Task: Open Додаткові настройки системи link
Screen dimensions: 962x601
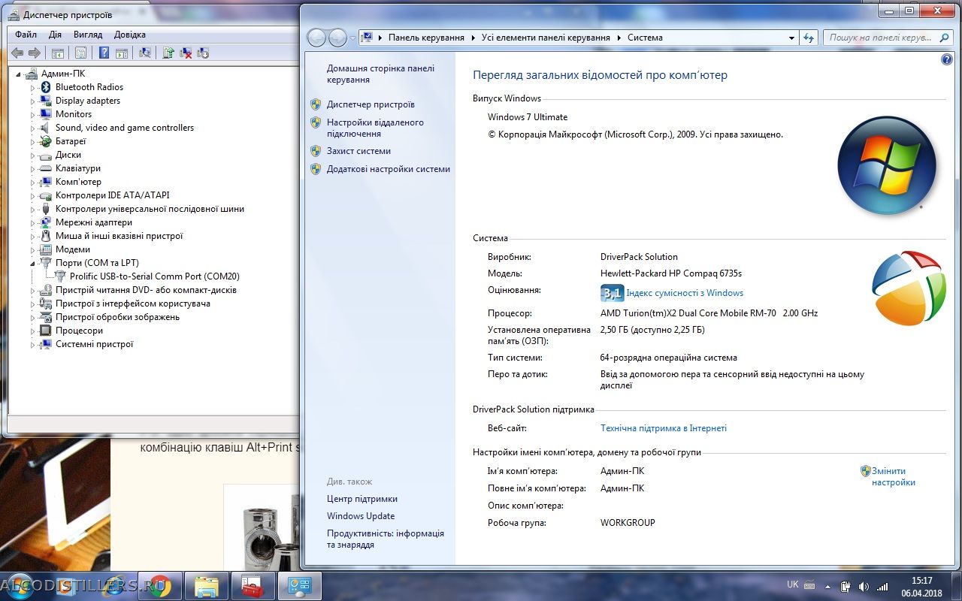Action: coord(389,169)
